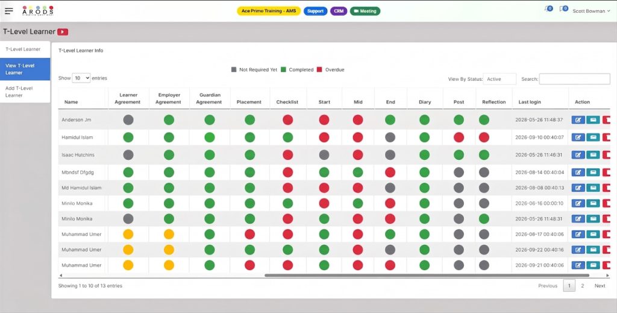Image resolution: width=617 pixels, height=313 pixels.
Task: Open teal card icon for Hamidul Islam
Action: 593,138
